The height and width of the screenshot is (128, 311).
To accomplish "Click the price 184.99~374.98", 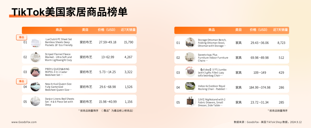I will point(260,88).
